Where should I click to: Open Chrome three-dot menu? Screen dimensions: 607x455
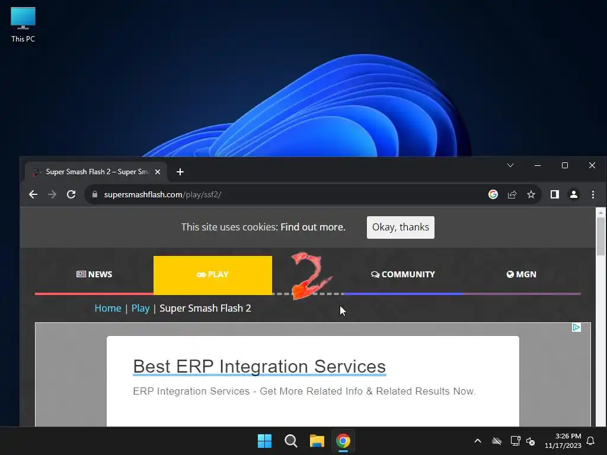tap(593, 194)
